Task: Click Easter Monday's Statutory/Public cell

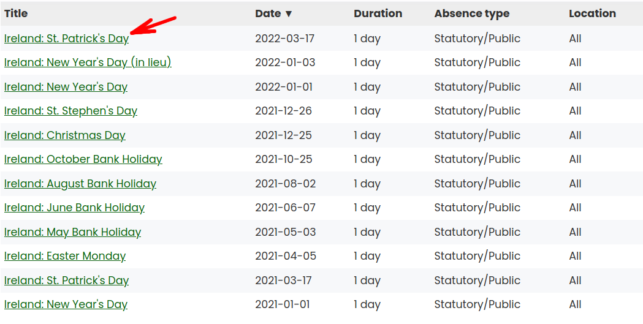Action: coord(477,256)
